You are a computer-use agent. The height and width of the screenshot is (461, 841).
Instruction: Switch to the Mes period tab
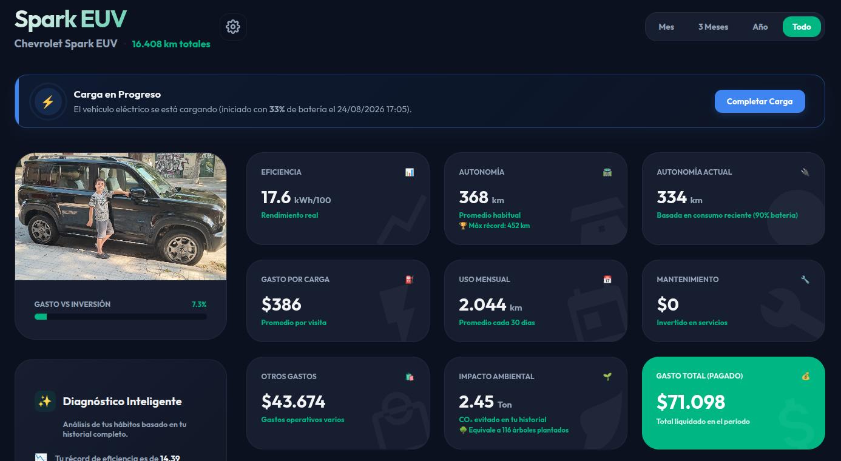tap(666, 27)
